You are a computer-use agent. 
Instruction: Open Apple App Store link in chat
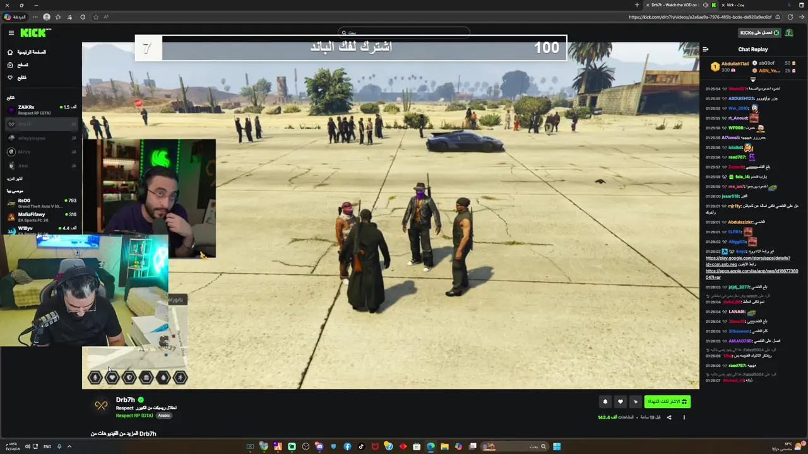tap(752, 274)
